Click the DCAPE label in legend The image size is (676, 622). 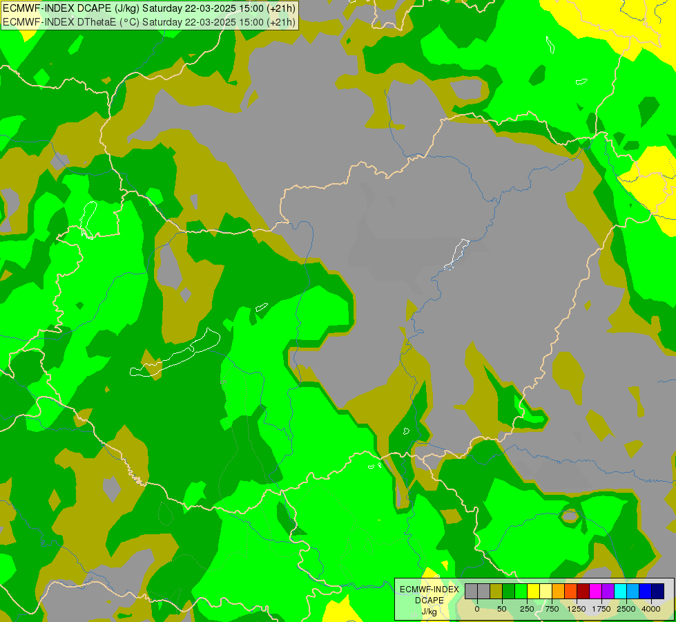click(429, 601)
